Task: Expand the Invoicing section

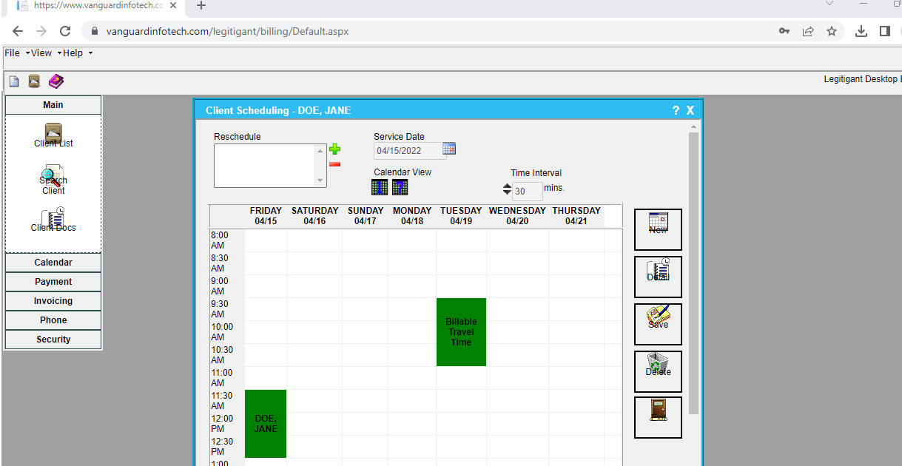Action: point(53,301)
